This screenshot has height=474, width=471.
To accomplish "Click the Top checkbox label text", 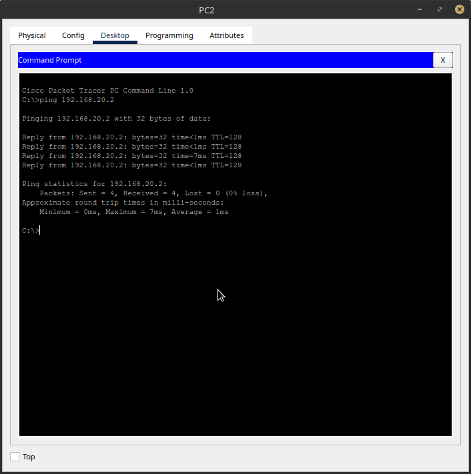I will [x=29, y=457].
